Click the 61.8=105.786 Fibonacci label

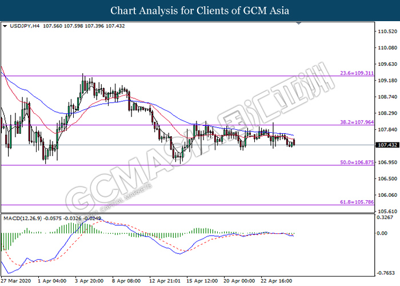357,202
